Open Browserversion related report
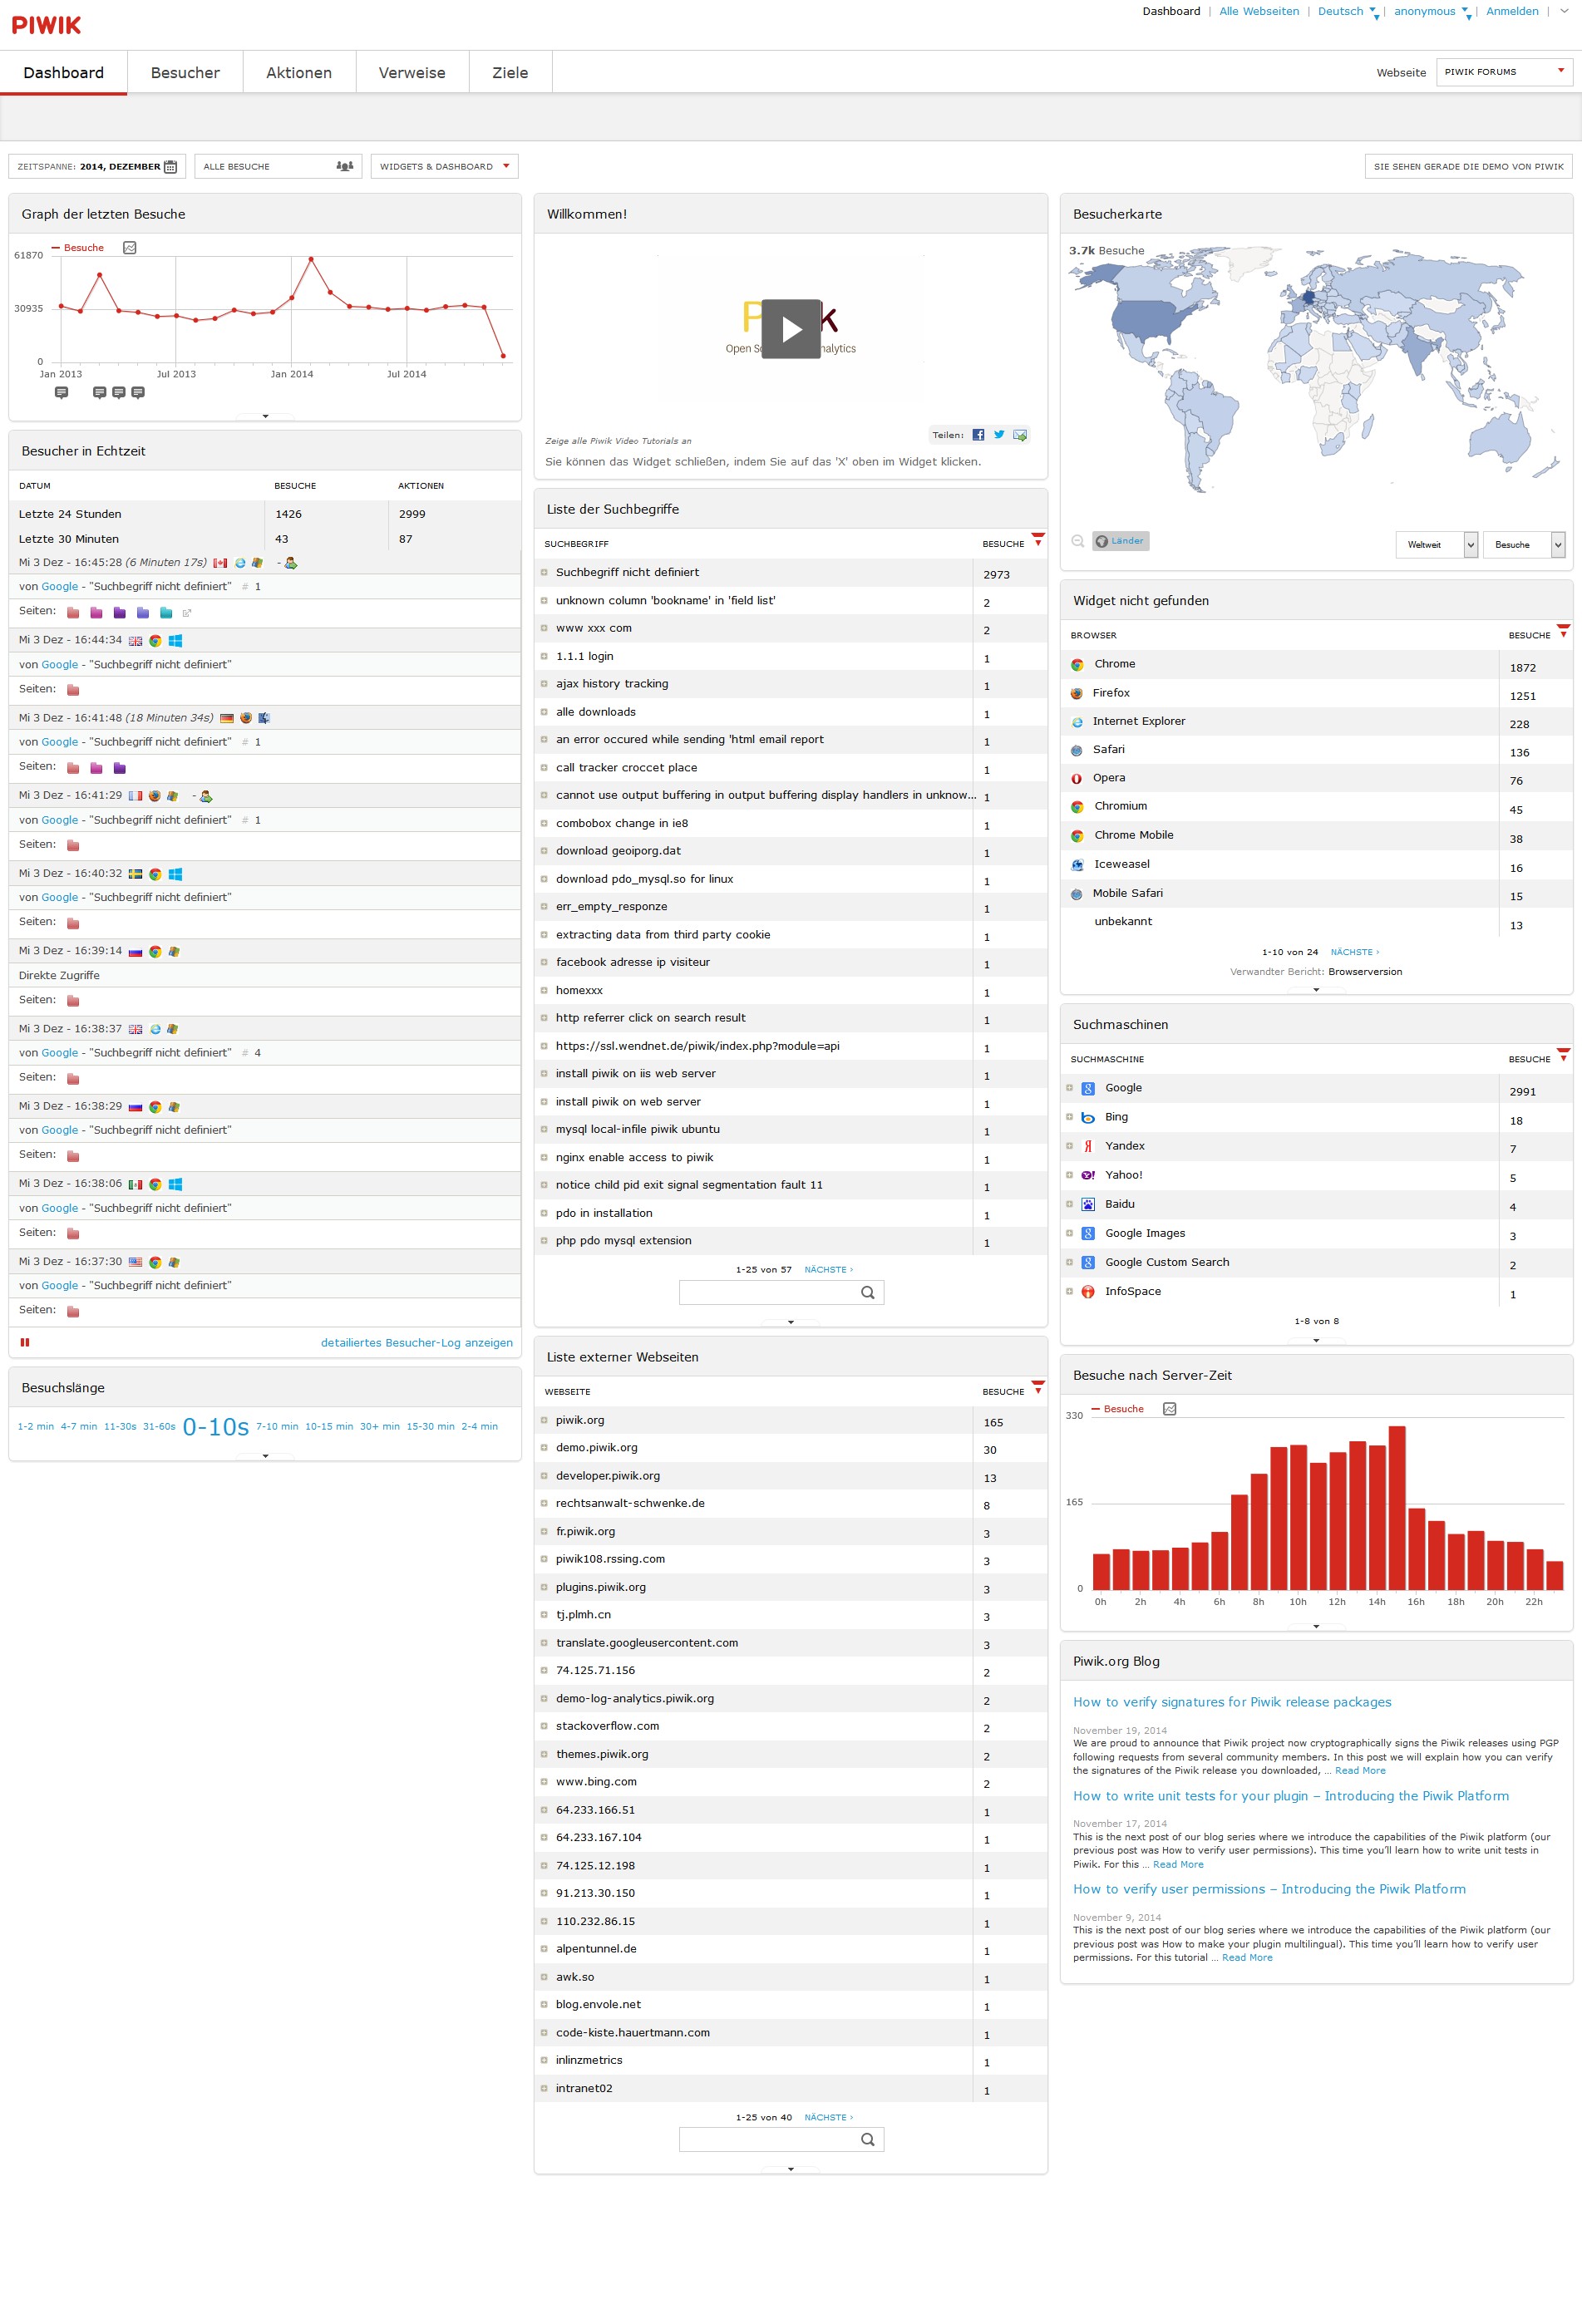1582x2324 pixels. [1365, 972]
